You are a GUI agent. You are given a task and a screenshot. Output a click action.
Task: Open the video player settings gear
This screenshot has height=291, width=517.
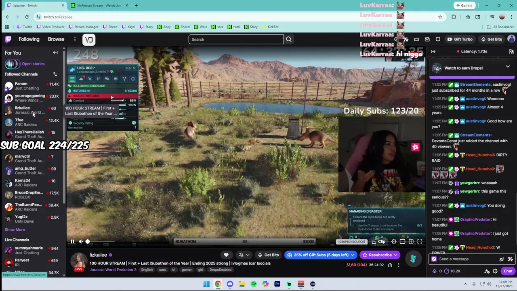[394, 242]
